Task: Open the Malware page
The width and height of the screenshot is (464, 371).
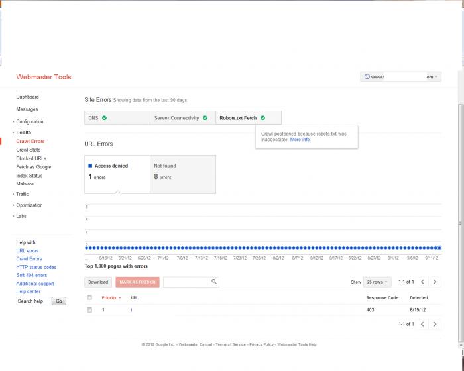Action: pos(25,184)
